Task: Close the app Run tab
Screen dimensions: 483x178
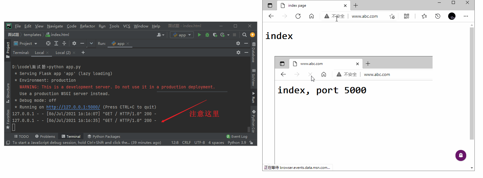Action: [128, 44]
